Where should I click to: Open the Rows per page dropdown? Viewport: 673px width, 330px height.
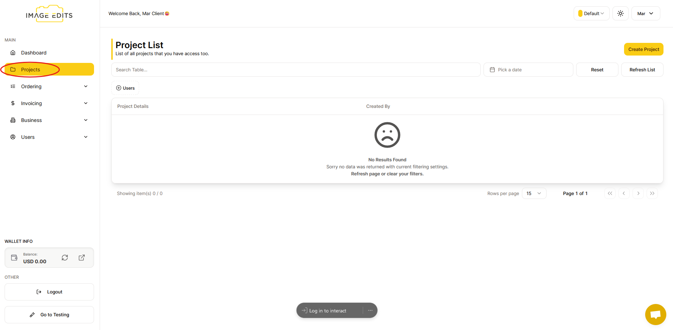534,193
